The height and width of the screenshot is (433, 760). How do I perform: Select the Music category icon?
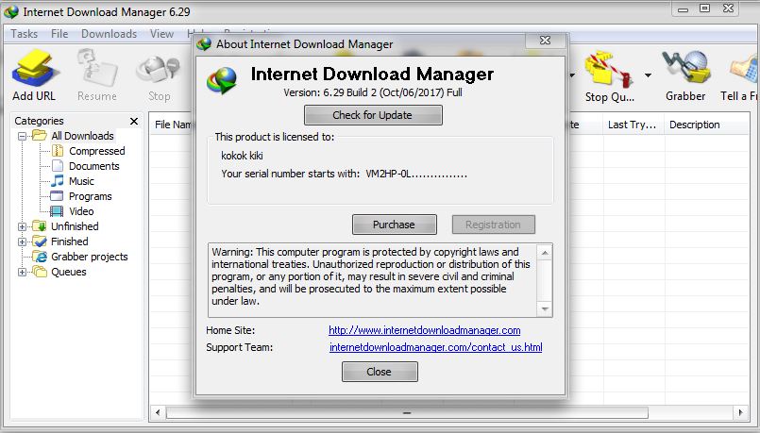tap(58, 181)
